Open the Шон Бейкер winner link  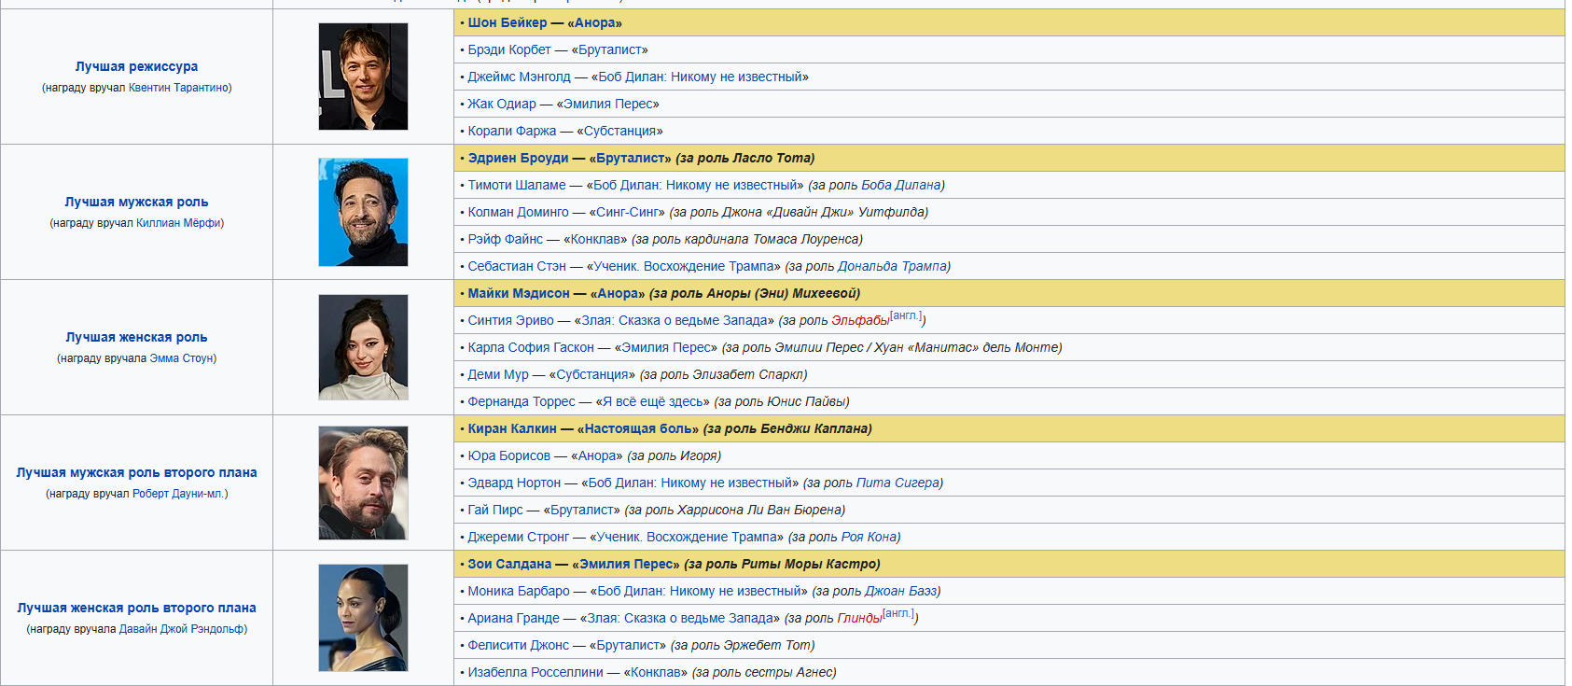click(x=508, y=22)
